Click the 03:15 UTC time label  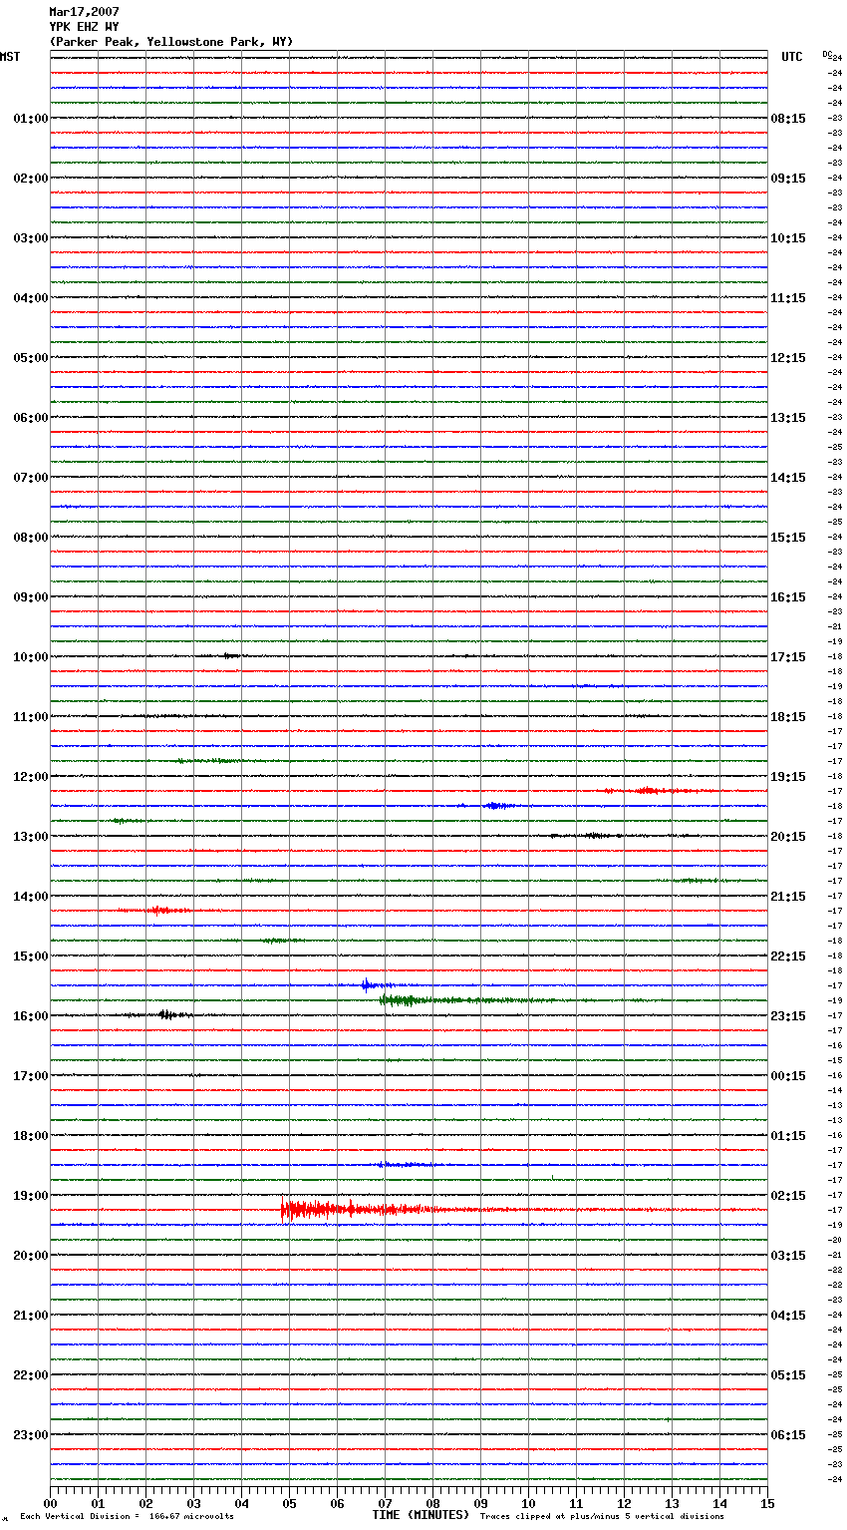click(x=788, y=1256)
